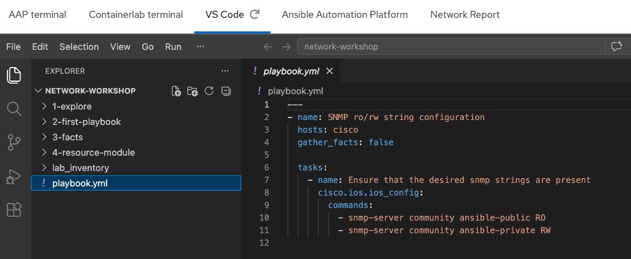The height and width of the screenshot is (259, 631).
Task: Click the '---' document start on line 1
Action: pyautogui.click(x=295, y=105)
